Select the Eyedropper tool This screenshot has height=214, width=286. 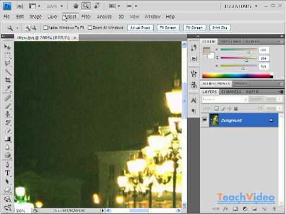[x=7, y=88]
